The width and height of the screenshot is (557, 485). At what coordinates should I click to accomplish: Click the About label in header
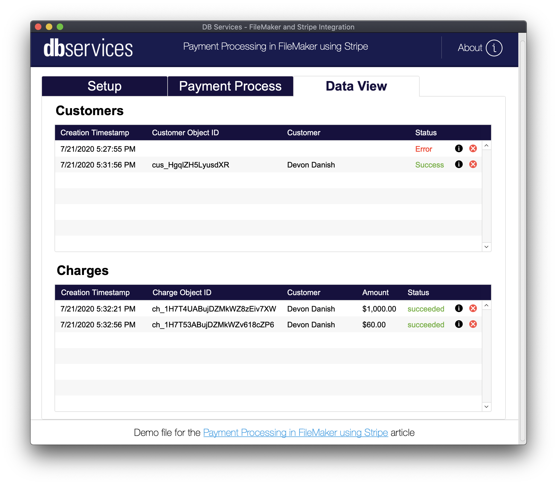470,48
